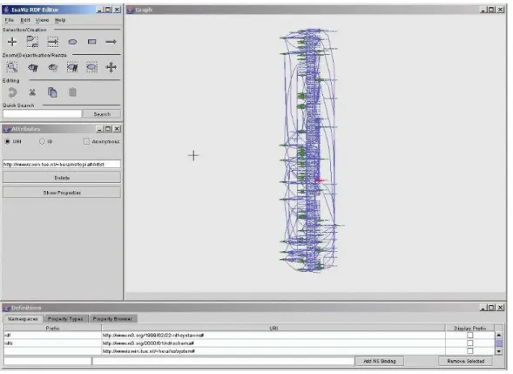Select the single-selection cross tool
This screenshot has height=374, width=513.
[12, 42]
